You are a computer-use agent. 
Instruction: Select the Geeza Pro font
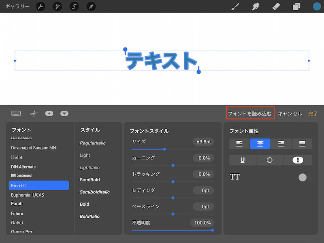click(x=21, y=232)
